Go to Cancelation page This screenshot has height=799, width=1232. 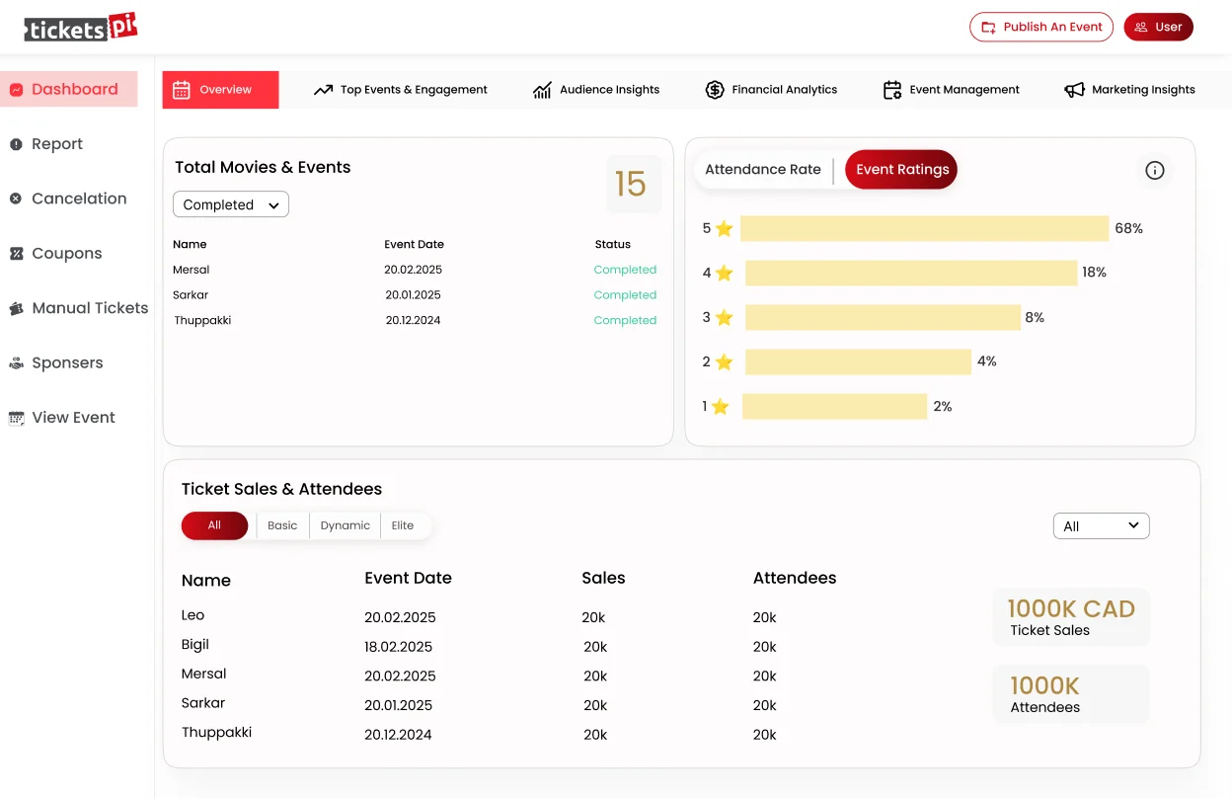click(x=68, y=199)
